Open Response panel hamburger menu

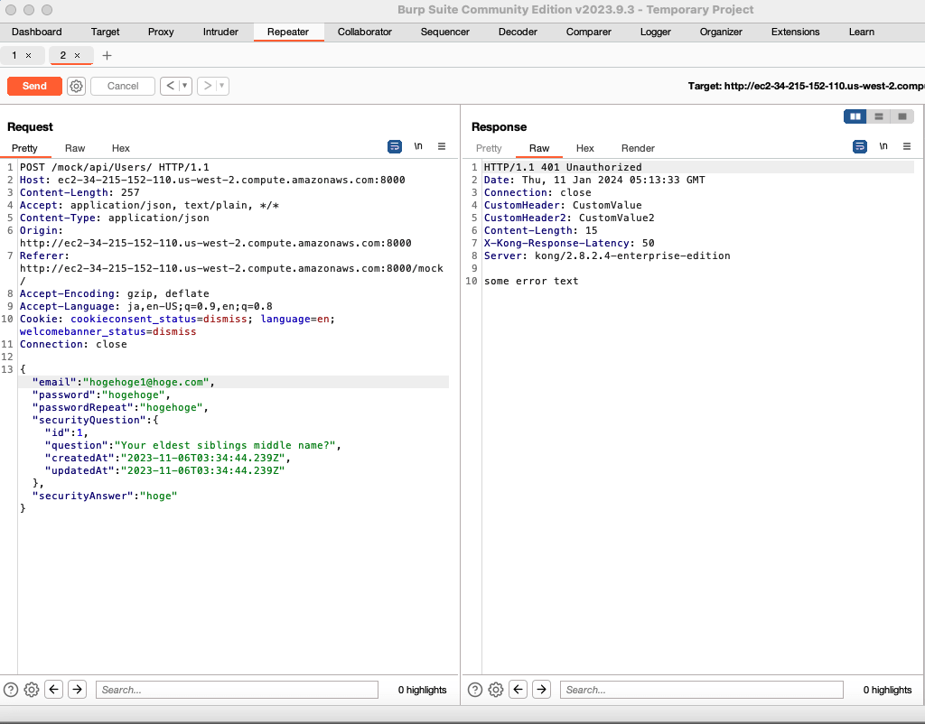pos(907,146)
